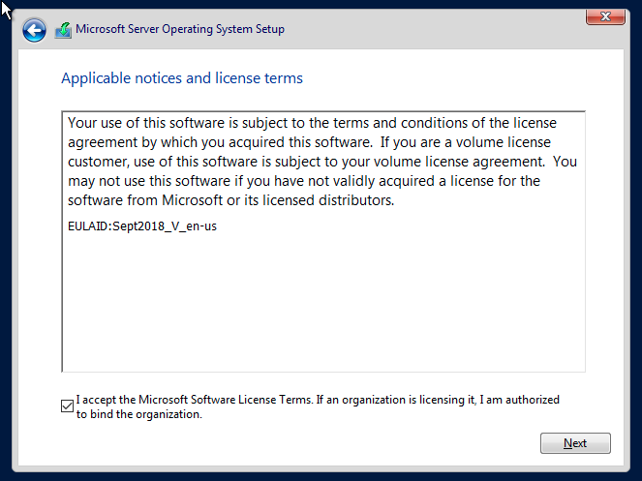Click the Setup installer icon in title bar
Image resolution: width=642 pixels, height=481 pixels.
point(63,30)
